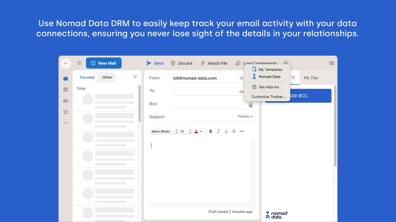Open the Aptos (Body) font dropdown
The height and width of the screenshot is (222, 396).
[164, 131]
